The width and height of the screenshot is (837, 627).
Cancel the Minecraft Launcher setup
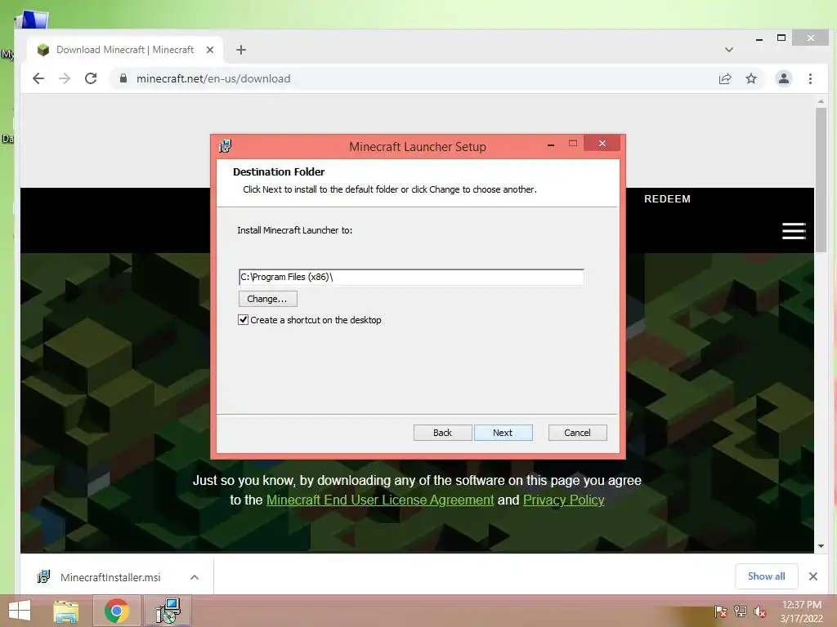point(578,433)
